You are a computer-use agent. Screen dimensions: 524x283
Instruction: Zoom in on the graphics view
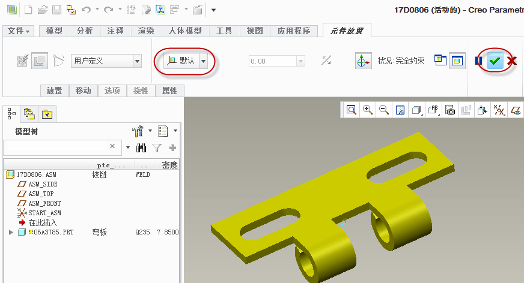(368, 110)
